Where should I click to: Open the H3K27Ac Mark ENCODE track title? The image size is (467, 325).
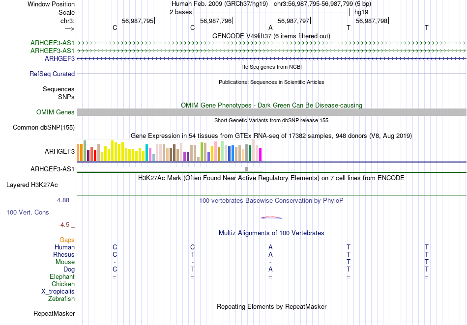click(x=271, y=178)
